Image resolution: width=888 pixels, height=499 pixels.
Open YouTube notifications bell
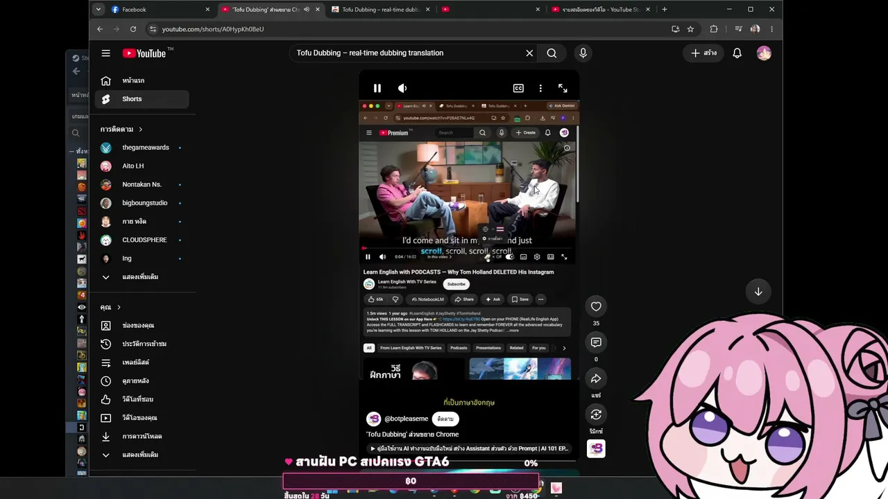737,53
